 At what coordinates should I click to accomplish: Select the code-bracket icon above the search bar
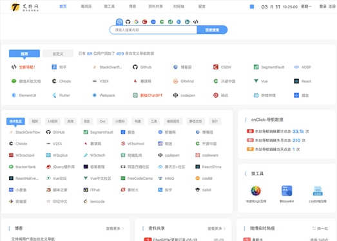196,22
